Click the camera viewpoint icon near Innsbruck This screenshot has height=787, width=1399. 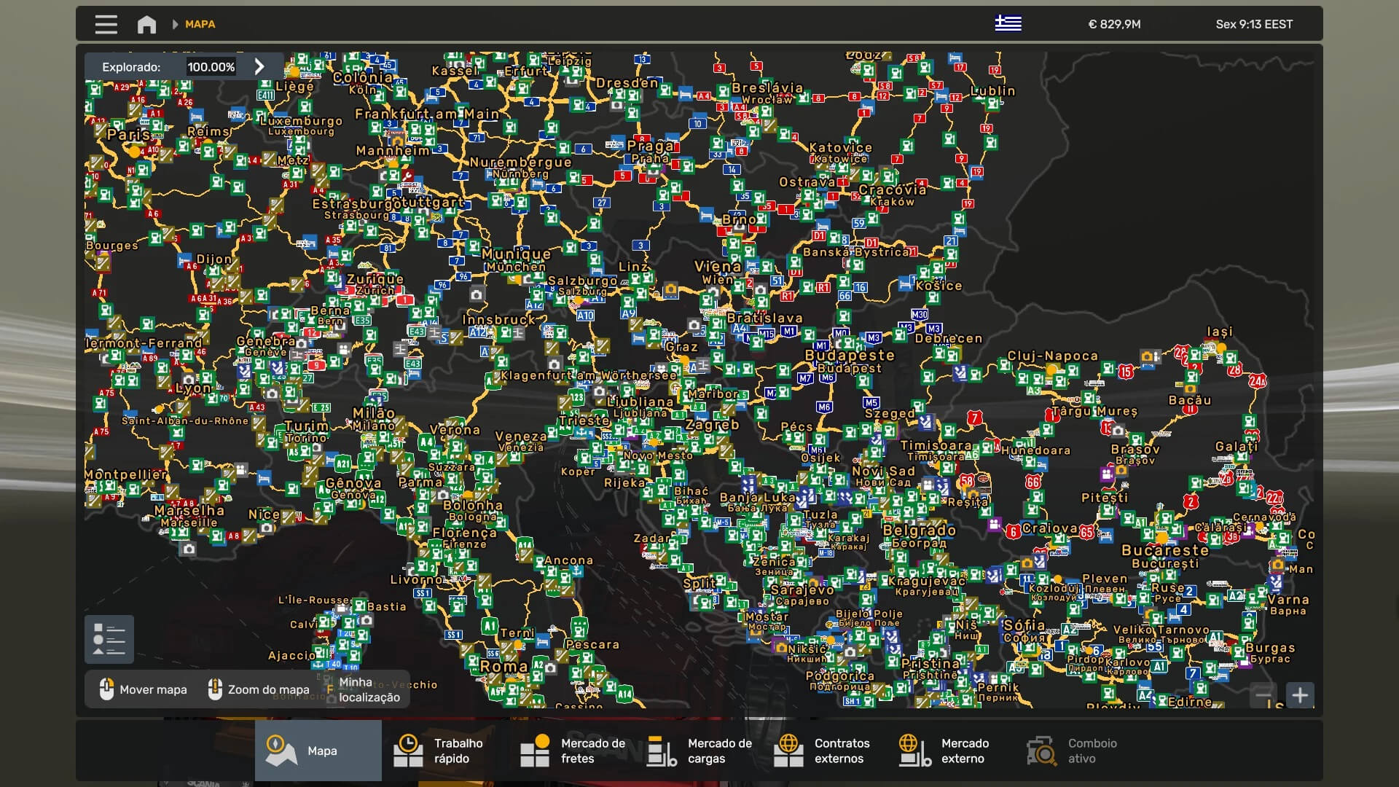476,294
